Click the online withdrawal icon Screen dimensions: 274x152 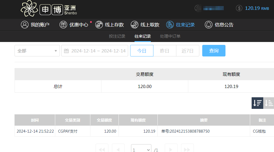(x=134, y=25)
